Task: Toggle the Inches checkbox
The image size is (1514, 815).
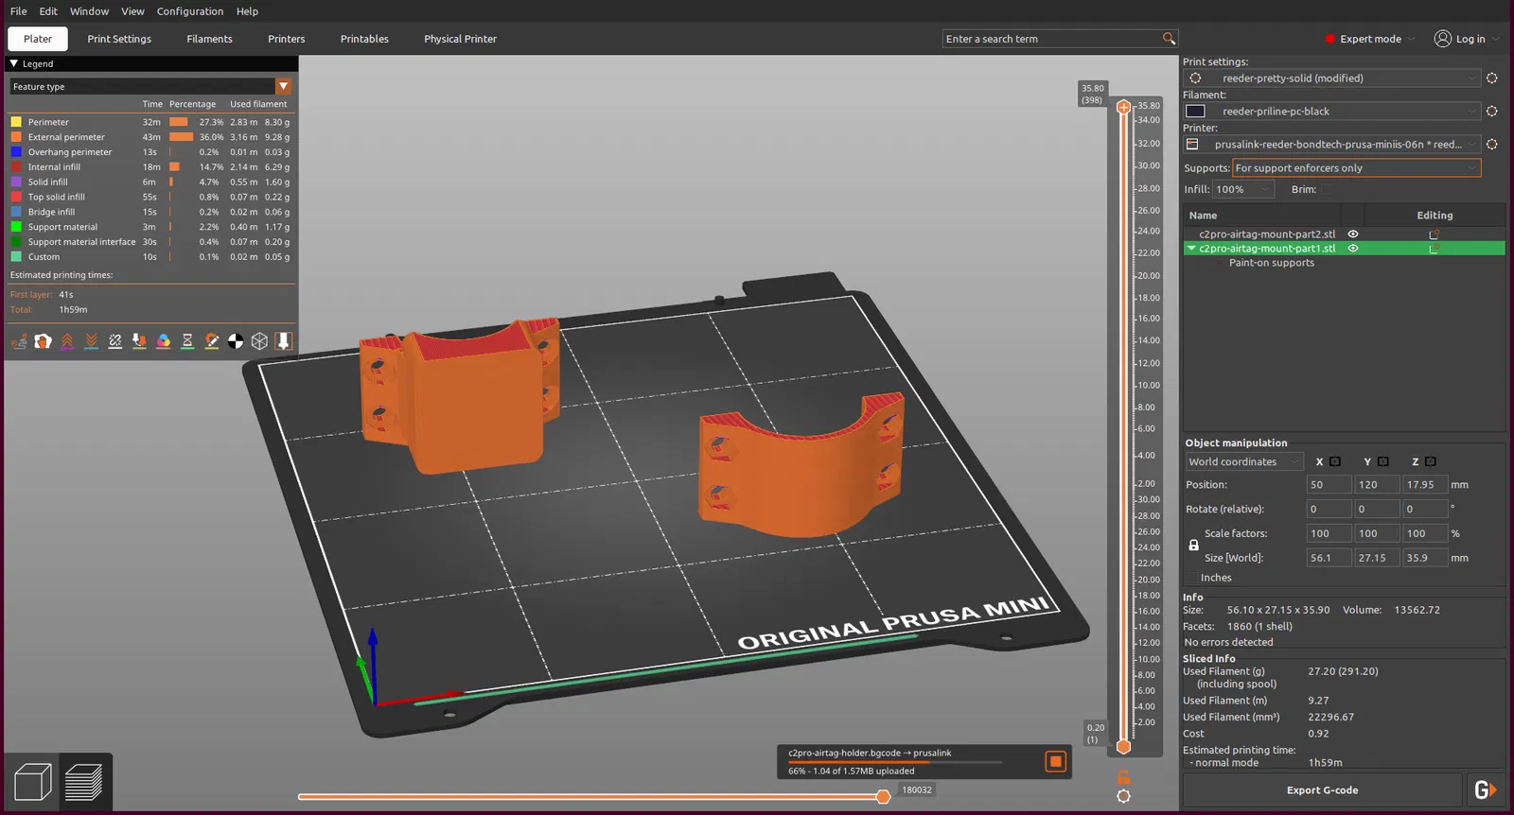Action: pos(1192,578)
